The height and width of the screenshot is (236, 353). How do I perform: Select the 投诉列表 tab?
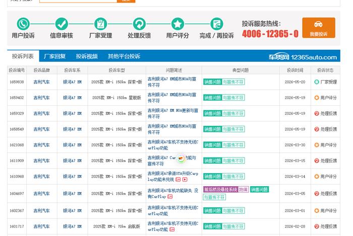click(x=23, y=56)
